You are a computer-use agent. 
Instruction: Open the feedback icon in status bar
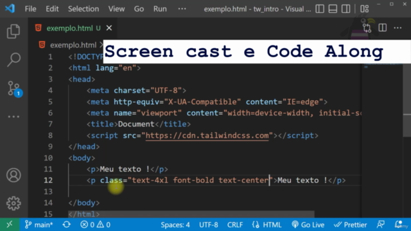[x=381, y=225]
